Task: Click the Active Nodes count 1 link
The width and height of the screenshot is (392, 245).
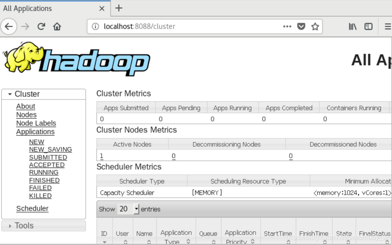Action: tap(102, 156)
